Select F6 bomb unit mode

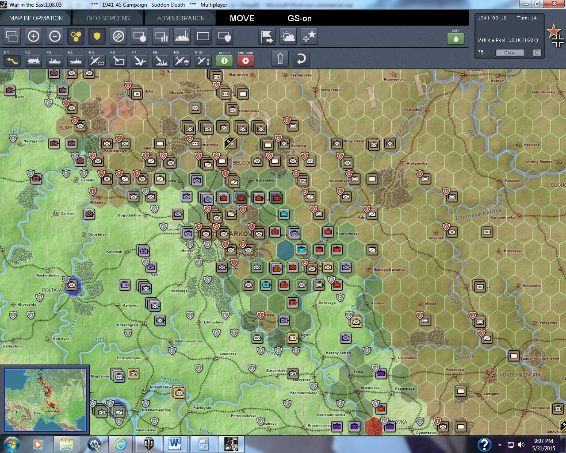pyautogui.click(x=119, y=60)
